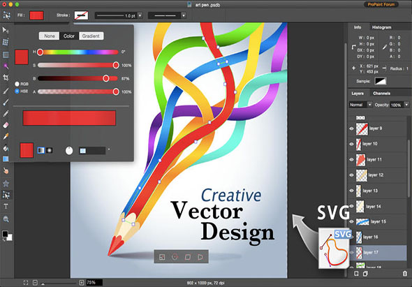Click the red Fill color swatch
The height and width of the screenshot is (287, 412).
pos(36,15)
